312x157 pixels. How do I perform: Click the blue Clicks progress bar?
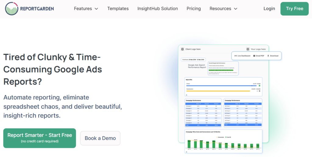[x=222, y=86]
